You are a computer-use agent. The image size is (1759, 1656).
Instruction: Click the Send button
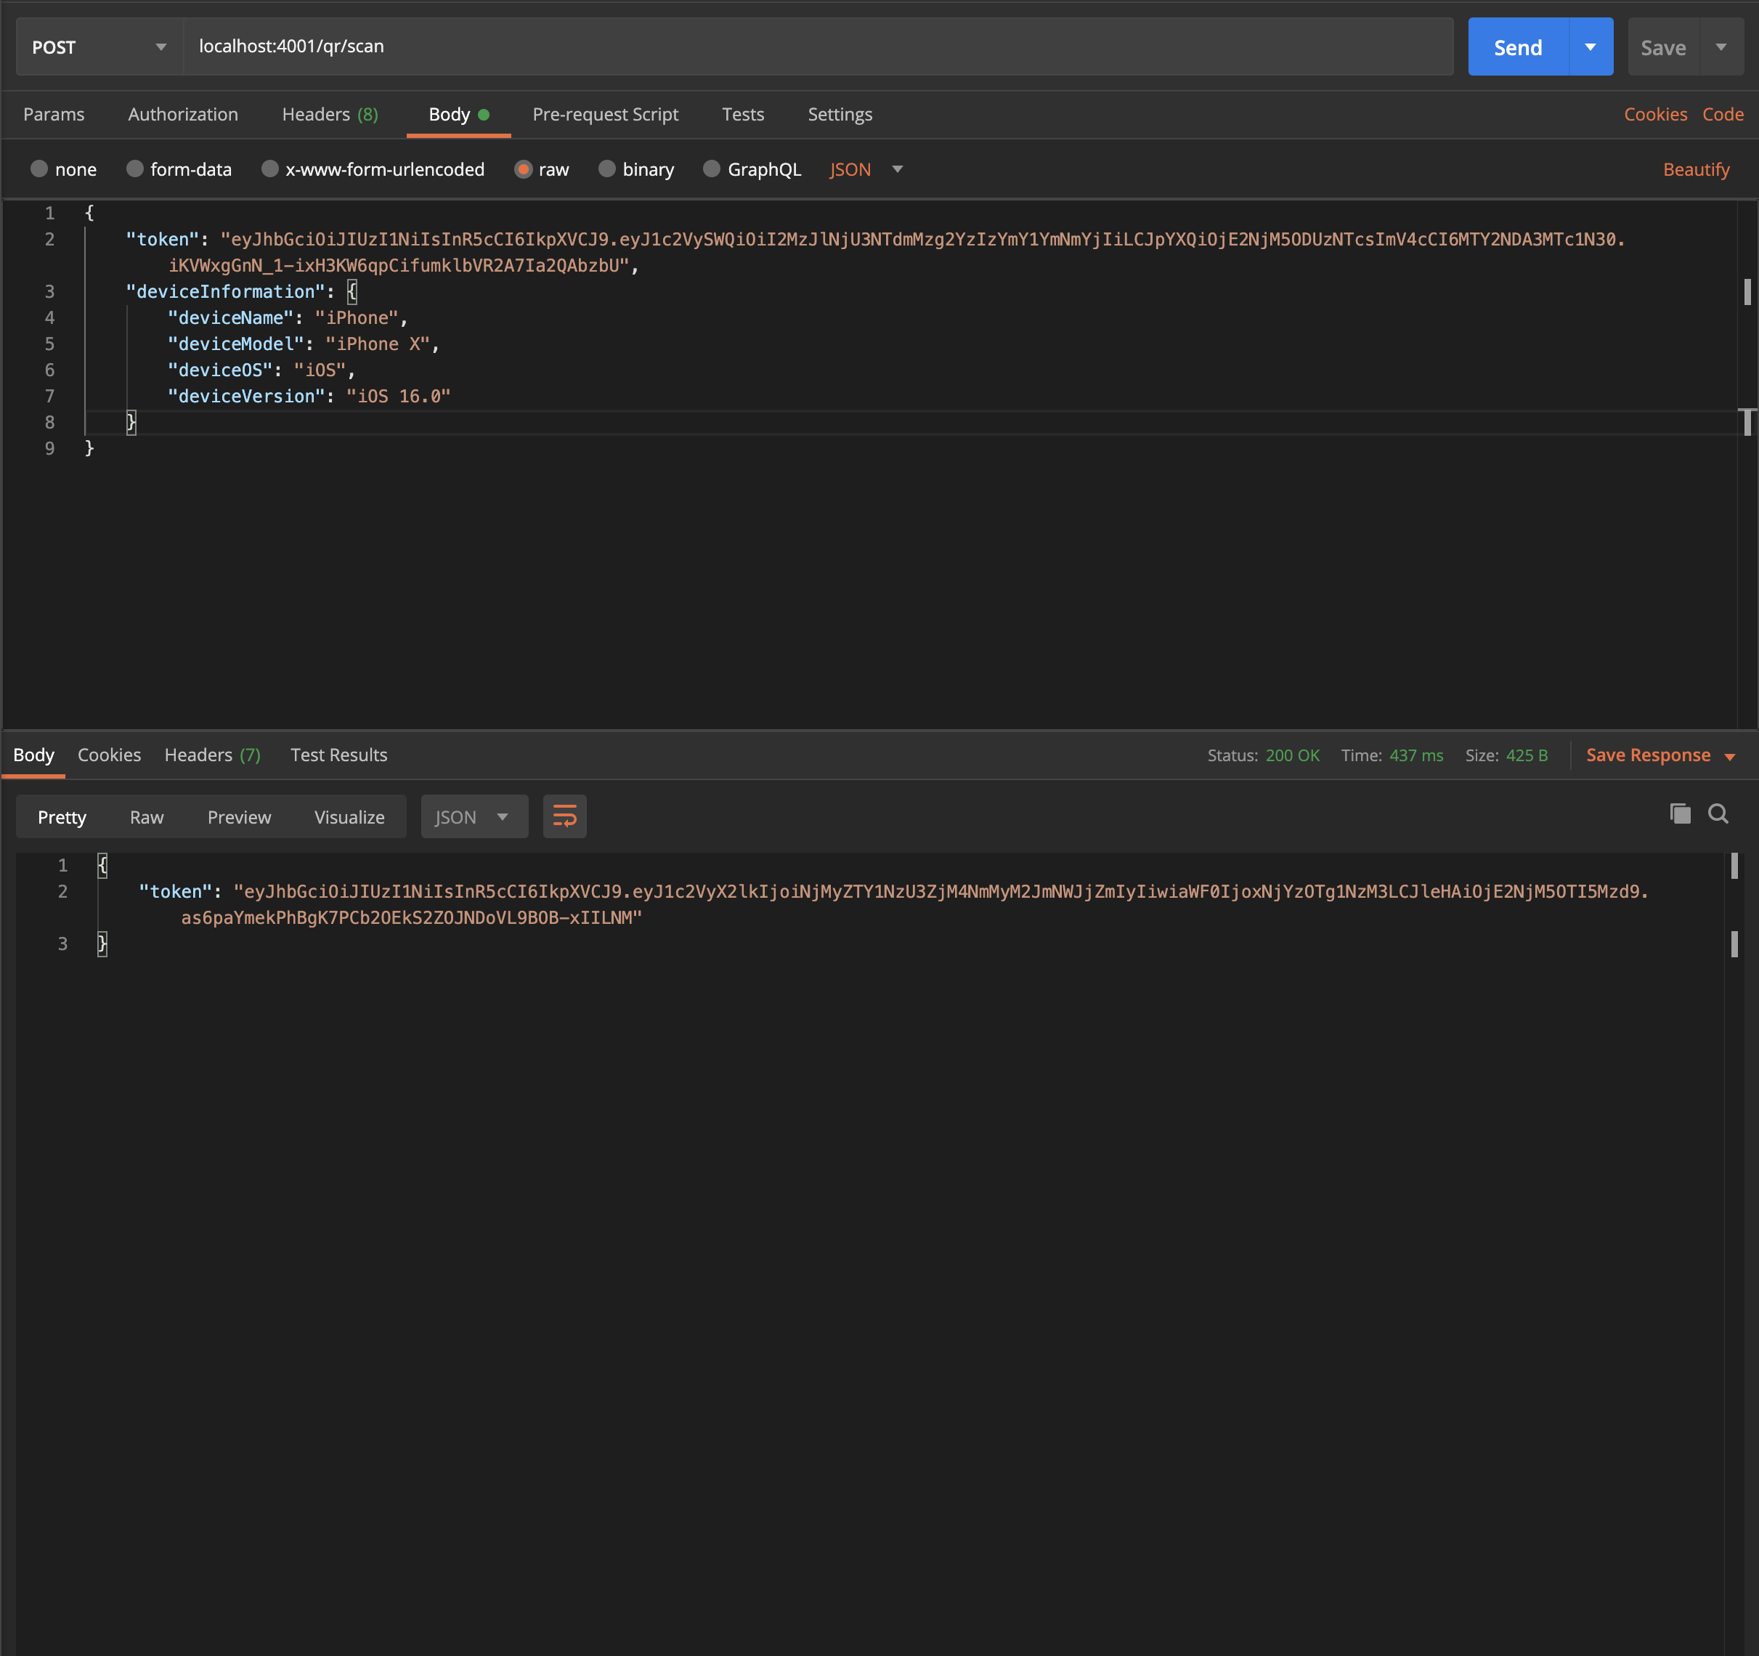coord(1516,46)
